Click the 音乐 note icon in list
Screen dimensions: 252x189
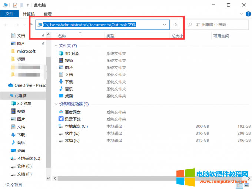pyautogui.click(x=61, y=88)
